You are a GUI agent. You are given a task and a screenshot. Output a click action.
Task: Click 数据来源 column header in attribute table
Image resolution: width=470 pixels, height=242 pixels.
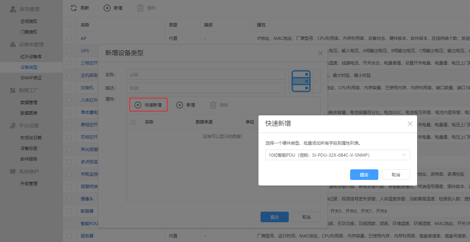pyautogui.click(x=204, y=122)
